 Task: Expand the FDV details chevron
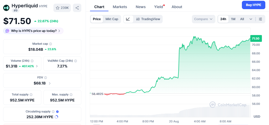[50, 83]
